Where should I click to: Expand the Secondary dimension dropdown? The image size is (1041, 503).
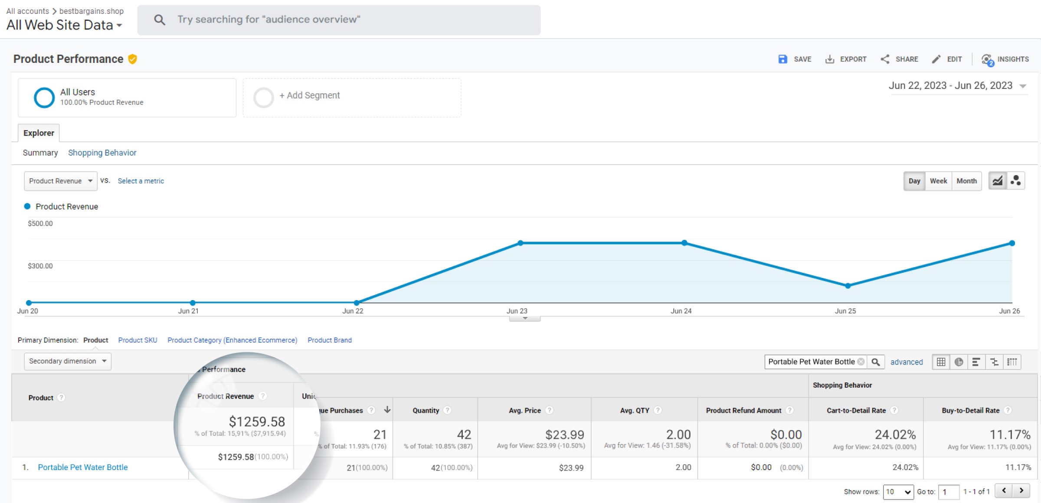point(67,361)
